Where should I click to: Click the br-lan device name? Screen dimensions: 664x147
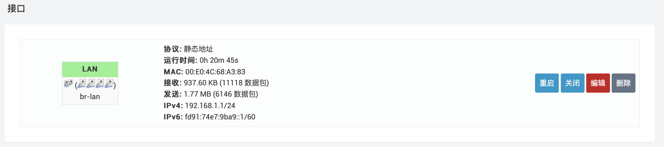pos(90,97)
